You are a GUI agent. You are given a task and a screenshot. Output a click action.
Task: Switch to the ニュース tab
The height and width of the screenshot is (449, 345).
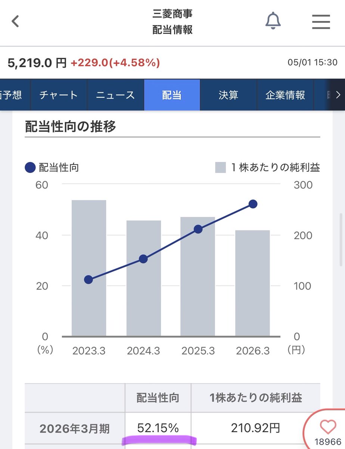[115, 95]
